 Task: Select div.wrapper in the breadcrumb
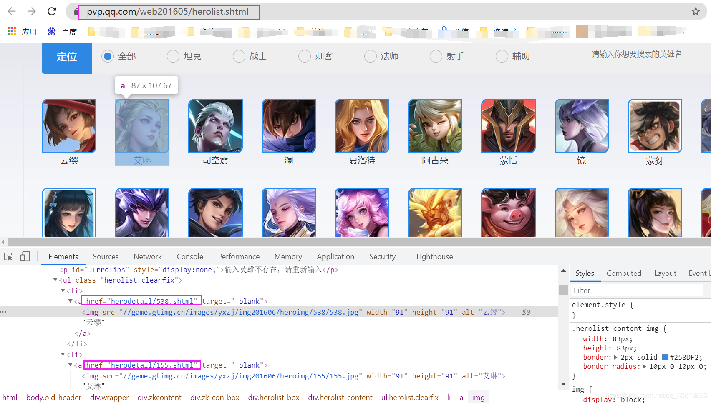point(109,398)
